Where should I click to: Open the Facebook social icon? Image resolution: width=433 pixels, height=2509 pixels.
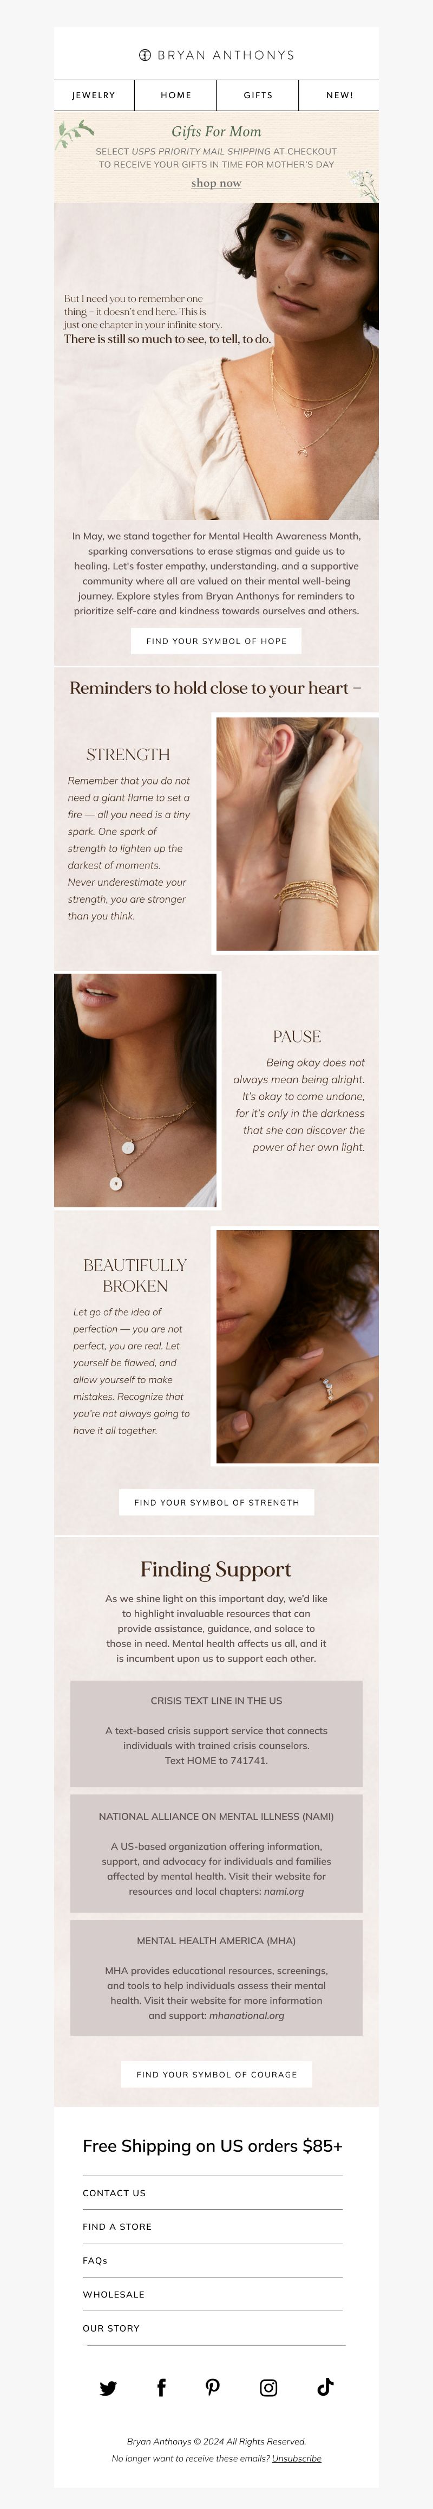tap(161, 2386)
